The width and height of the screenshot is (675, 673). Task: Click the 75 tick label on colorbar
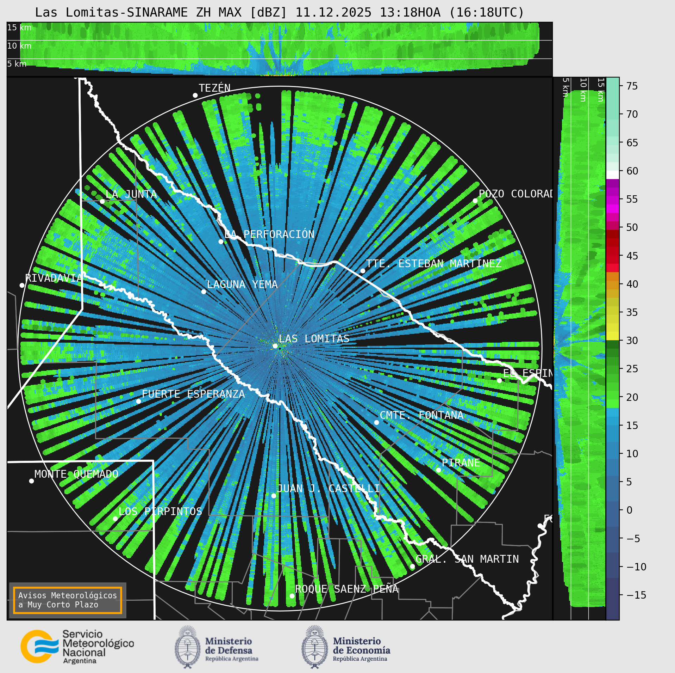click(x=632, y=86)
